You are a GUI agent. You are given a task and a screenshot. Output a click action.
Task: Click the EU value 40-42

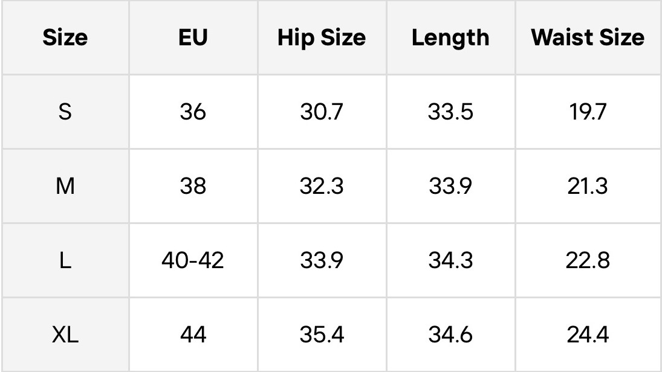pos(193,260)
